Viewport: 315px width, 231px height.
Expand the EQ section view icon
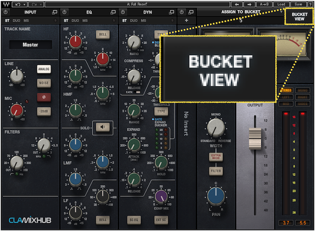tap(113, 12)
